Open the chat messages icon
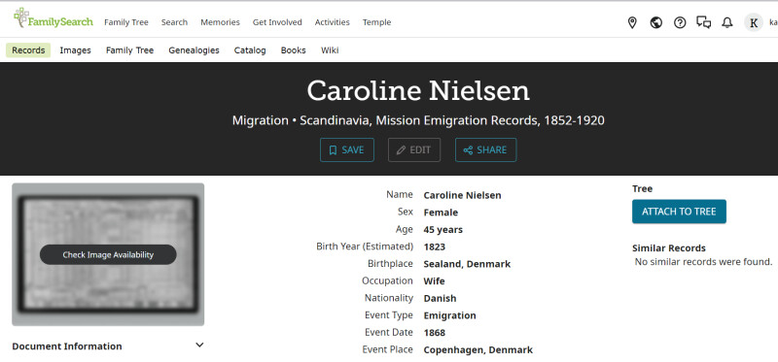Screen dimensions: 778x362 [703, 22]
